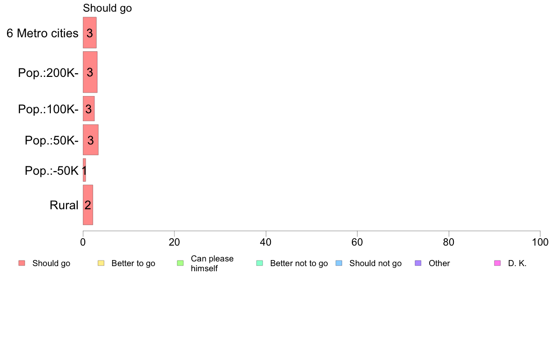Screen dimensions: 553x343
Task: Click the 100 tick on x-axis
Action: pos(540,242)
